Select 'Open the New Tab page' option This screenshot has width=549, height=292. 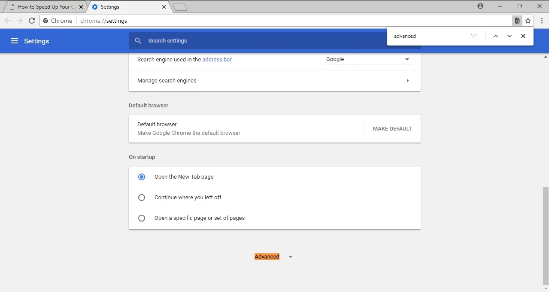pyautogui.click(x=142, y=177)
